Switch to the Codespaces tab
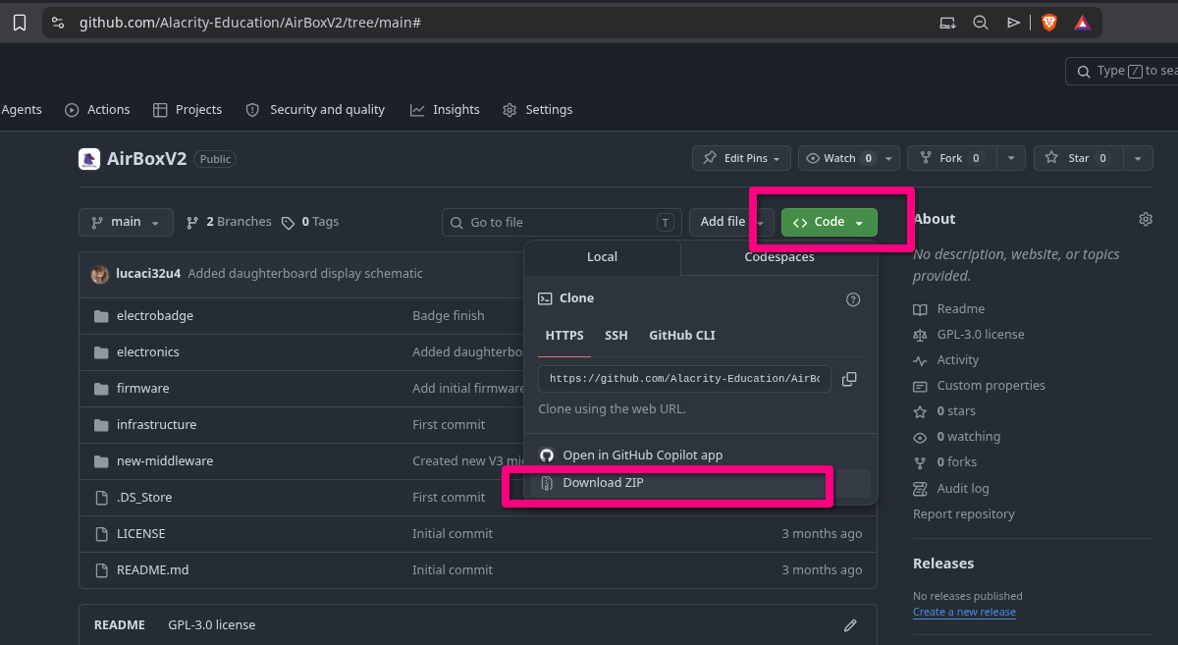Image resolution: width=1178 pixels, height=645 pixels. (x=779, y=257)
